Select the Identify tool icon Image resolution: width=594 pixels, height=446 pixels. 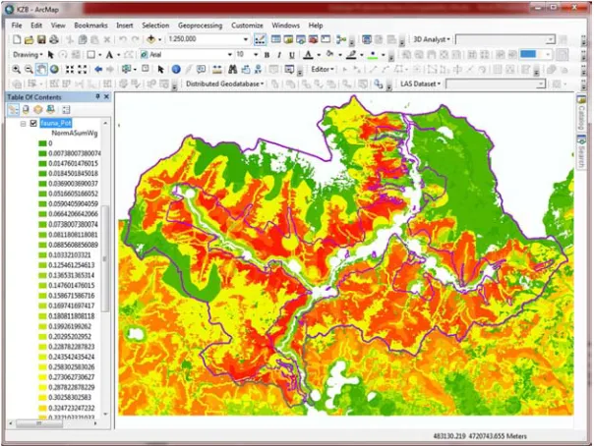coord(176,69)
